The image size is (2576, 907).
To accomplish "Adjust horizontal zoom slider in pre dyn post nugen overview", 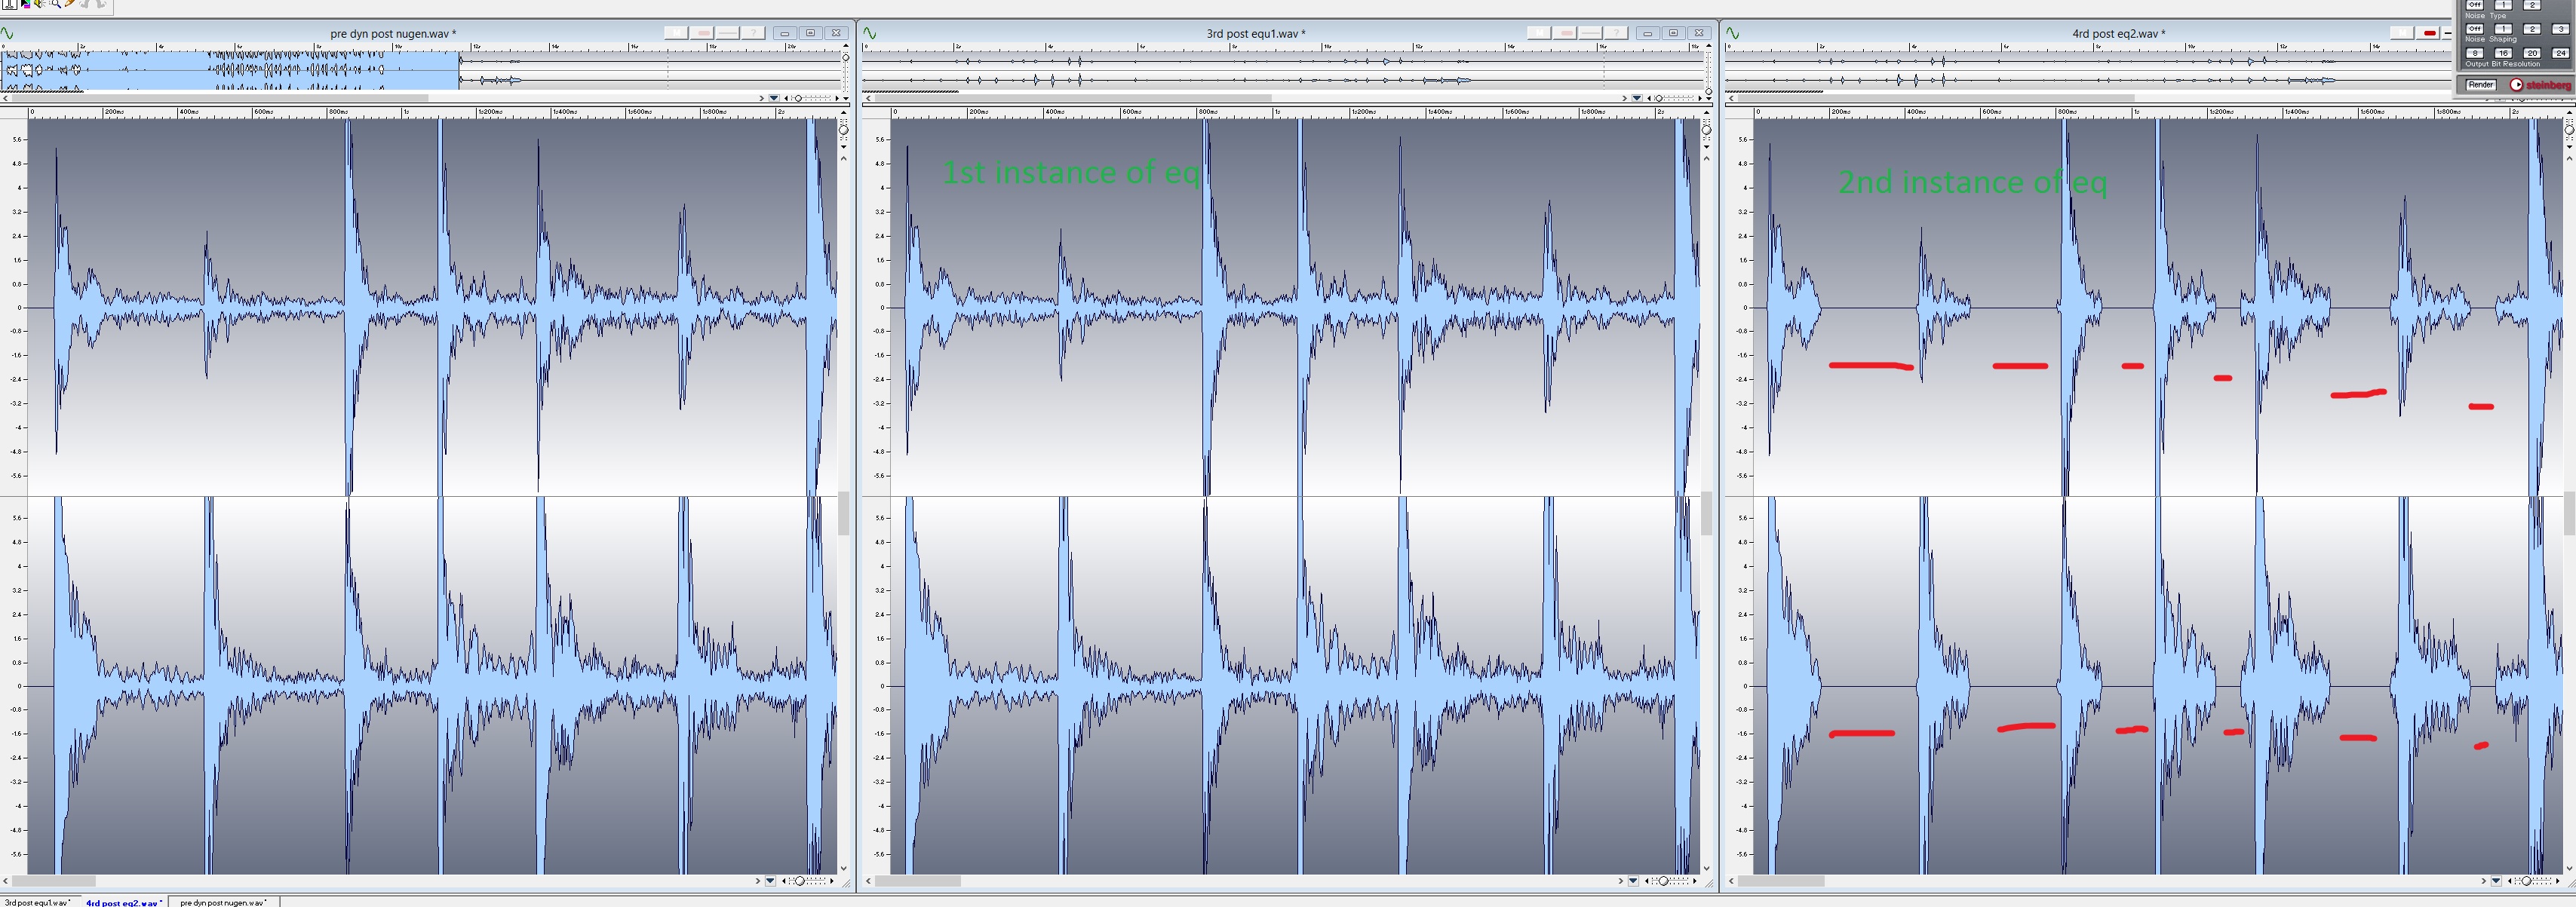I will point(799,98).
